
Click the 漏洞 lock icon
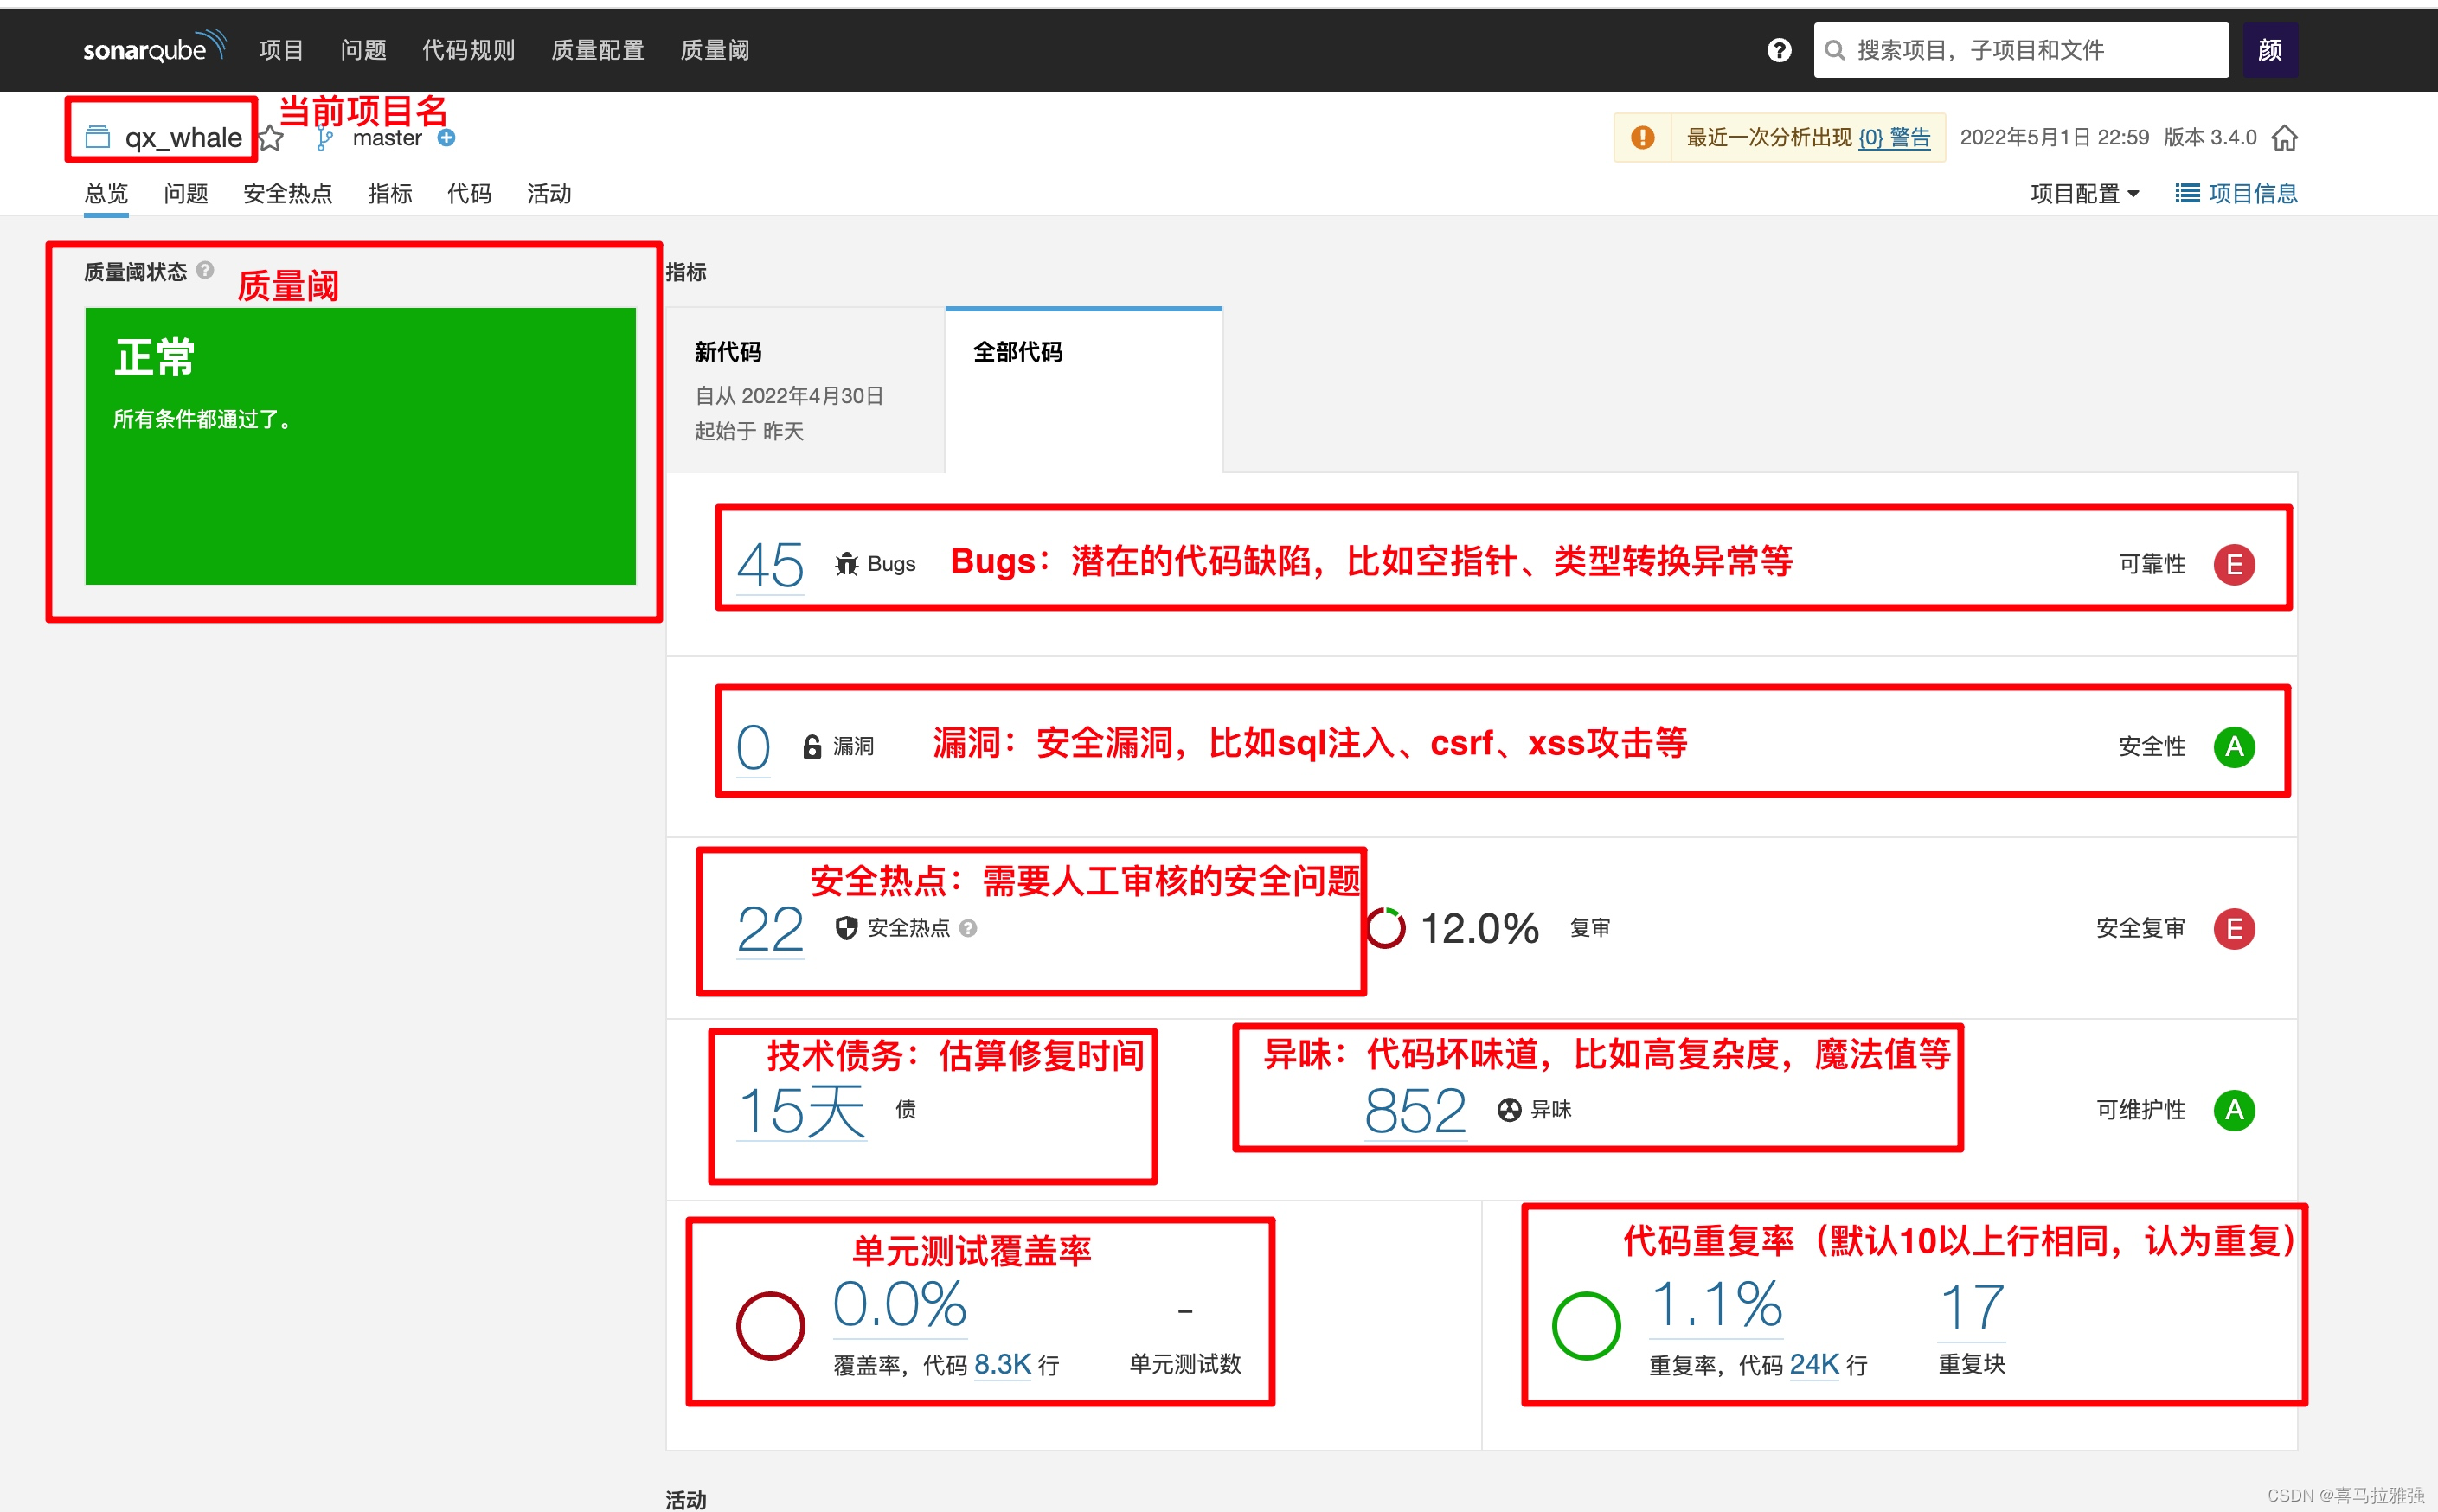point(812,747)
